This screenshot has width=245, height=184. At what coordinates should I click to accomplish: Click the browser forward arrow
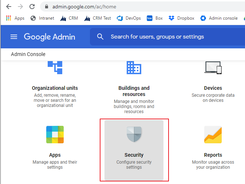click(20, 7)
